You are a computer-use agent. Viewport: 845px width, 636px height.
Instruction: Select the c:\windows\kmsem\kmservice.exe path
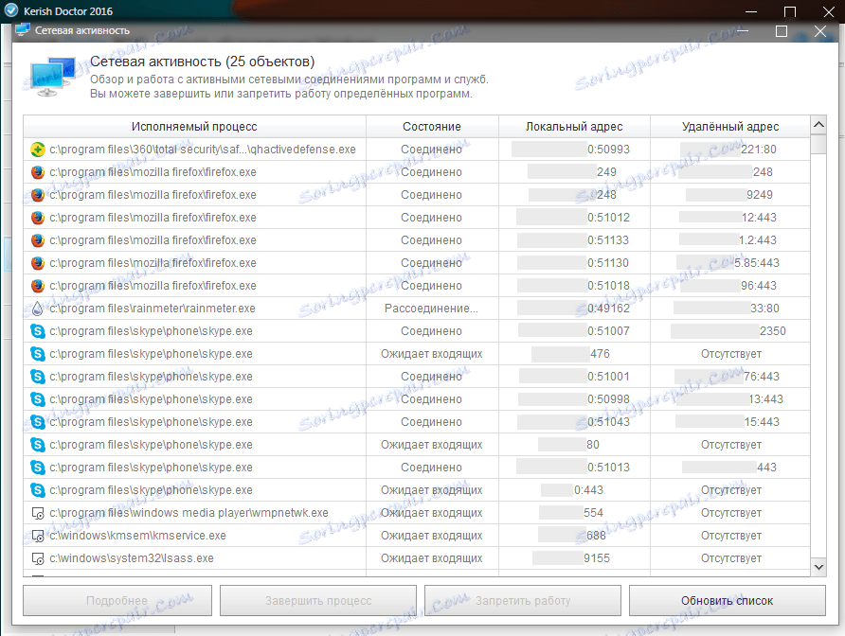[x=137, y=536]
